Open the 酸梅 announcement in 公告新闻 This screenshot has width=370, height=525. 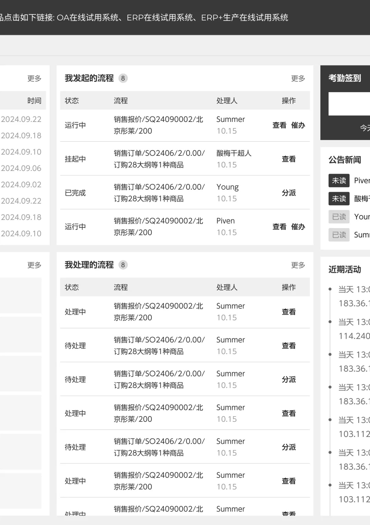coord(362,199)
